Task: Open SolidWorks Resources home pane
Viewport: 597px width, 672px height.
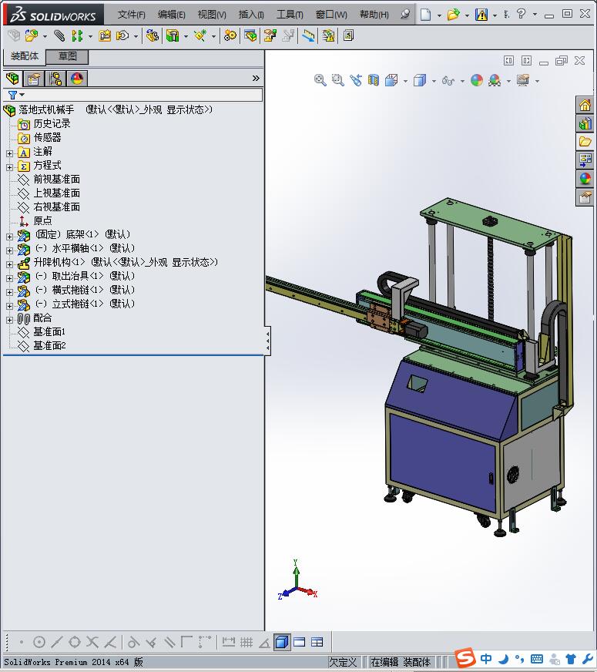Action: [x=585, y=105]
